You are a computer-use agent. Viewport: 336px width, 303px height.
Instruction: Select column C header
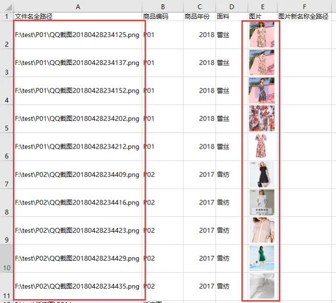(200, 7)
